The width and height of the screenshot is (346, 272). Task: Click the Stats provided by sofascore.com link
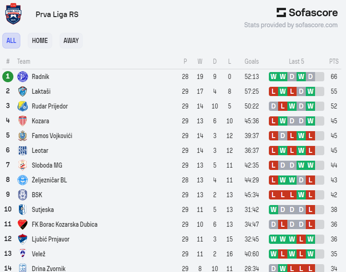(291, 25)
